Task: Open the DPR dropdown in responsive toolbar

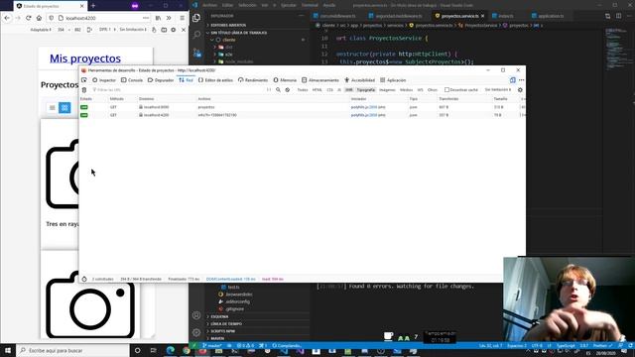Action: 107,30
